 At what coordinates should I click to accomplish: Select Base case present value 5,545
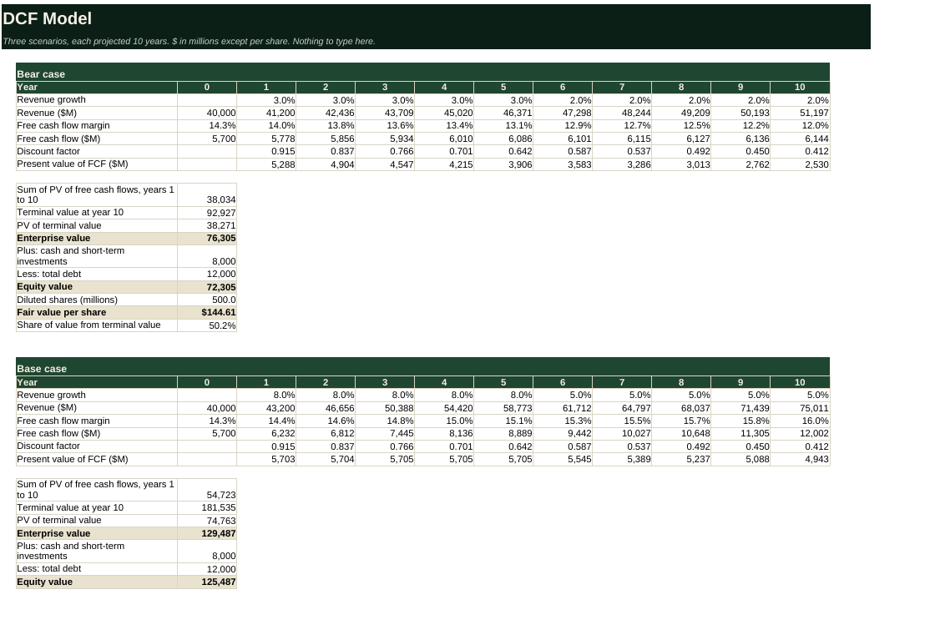[x=563, y=459]
